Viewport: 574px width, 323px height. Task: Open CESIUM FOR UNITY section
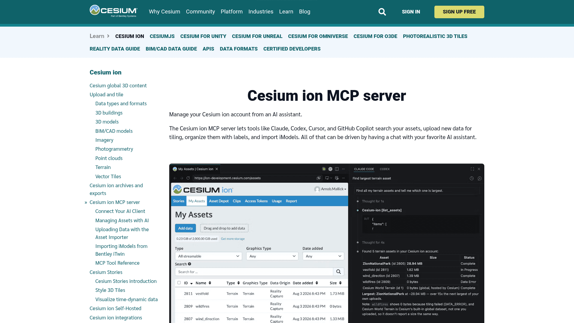[203, 36]
